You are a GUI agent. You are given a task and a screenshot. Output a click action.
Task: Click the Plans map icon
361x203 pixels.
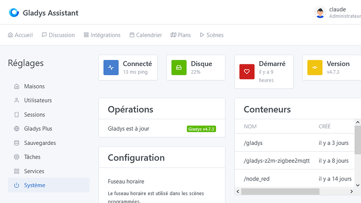tap(173, 35)
